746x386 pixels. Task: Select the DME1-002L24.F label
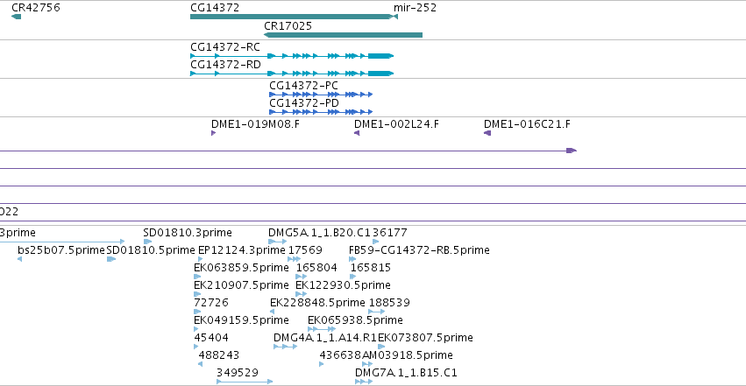(x=396, y=124)
